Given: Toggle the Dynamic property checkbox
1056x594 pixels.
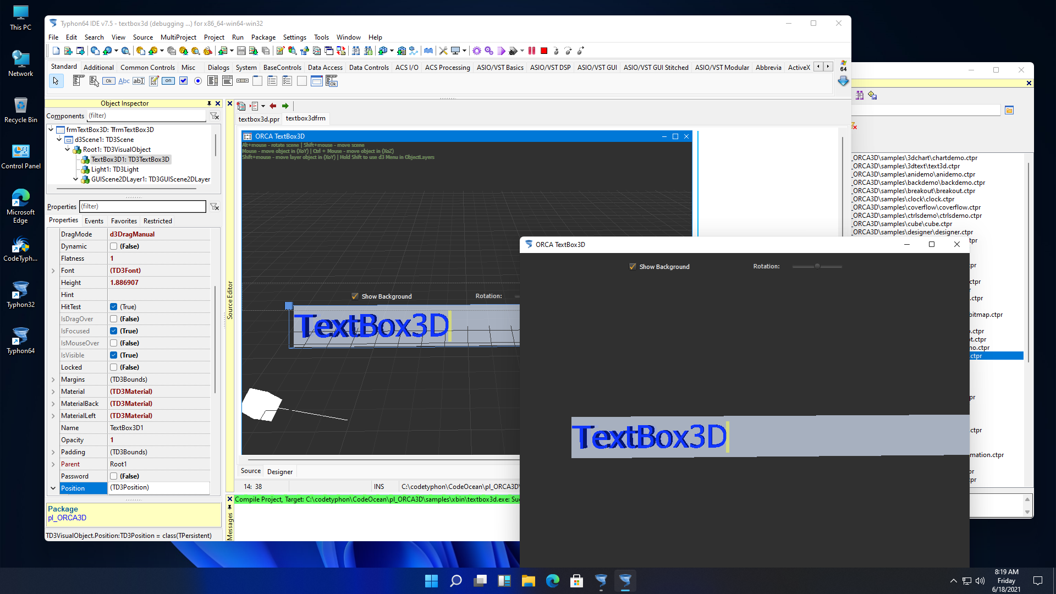Looking at the screenshot, I should pyautogui.click(x=113, y=246).
